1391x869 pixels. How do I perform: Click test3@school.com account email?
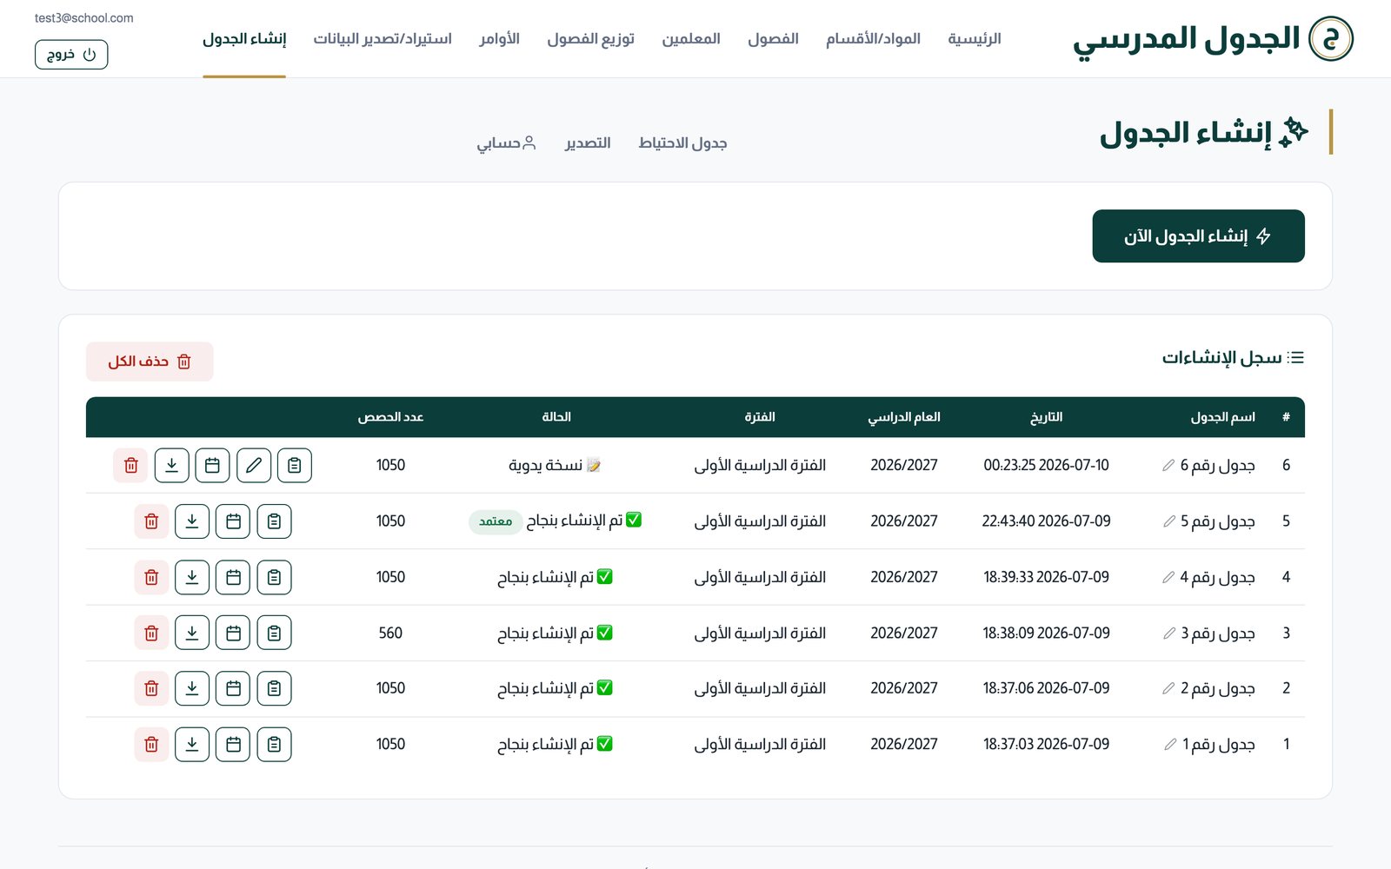84,18
